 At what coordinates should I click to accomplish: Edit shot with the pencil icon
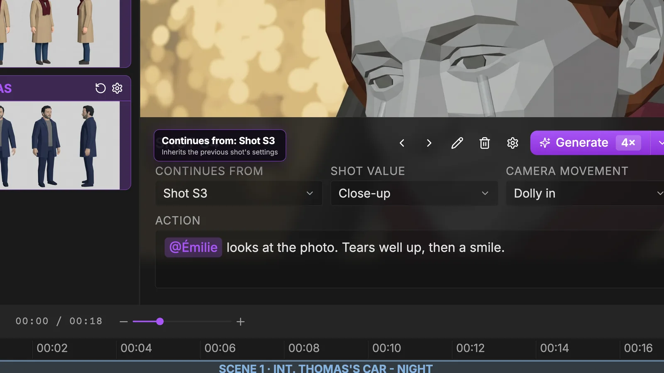(x=457, y=143)
